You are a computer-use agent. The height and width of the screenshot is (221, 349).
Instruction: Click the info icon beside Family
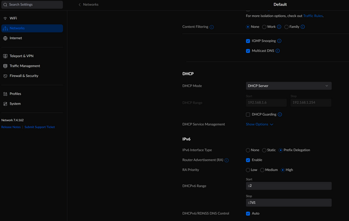tap(302, 27)
